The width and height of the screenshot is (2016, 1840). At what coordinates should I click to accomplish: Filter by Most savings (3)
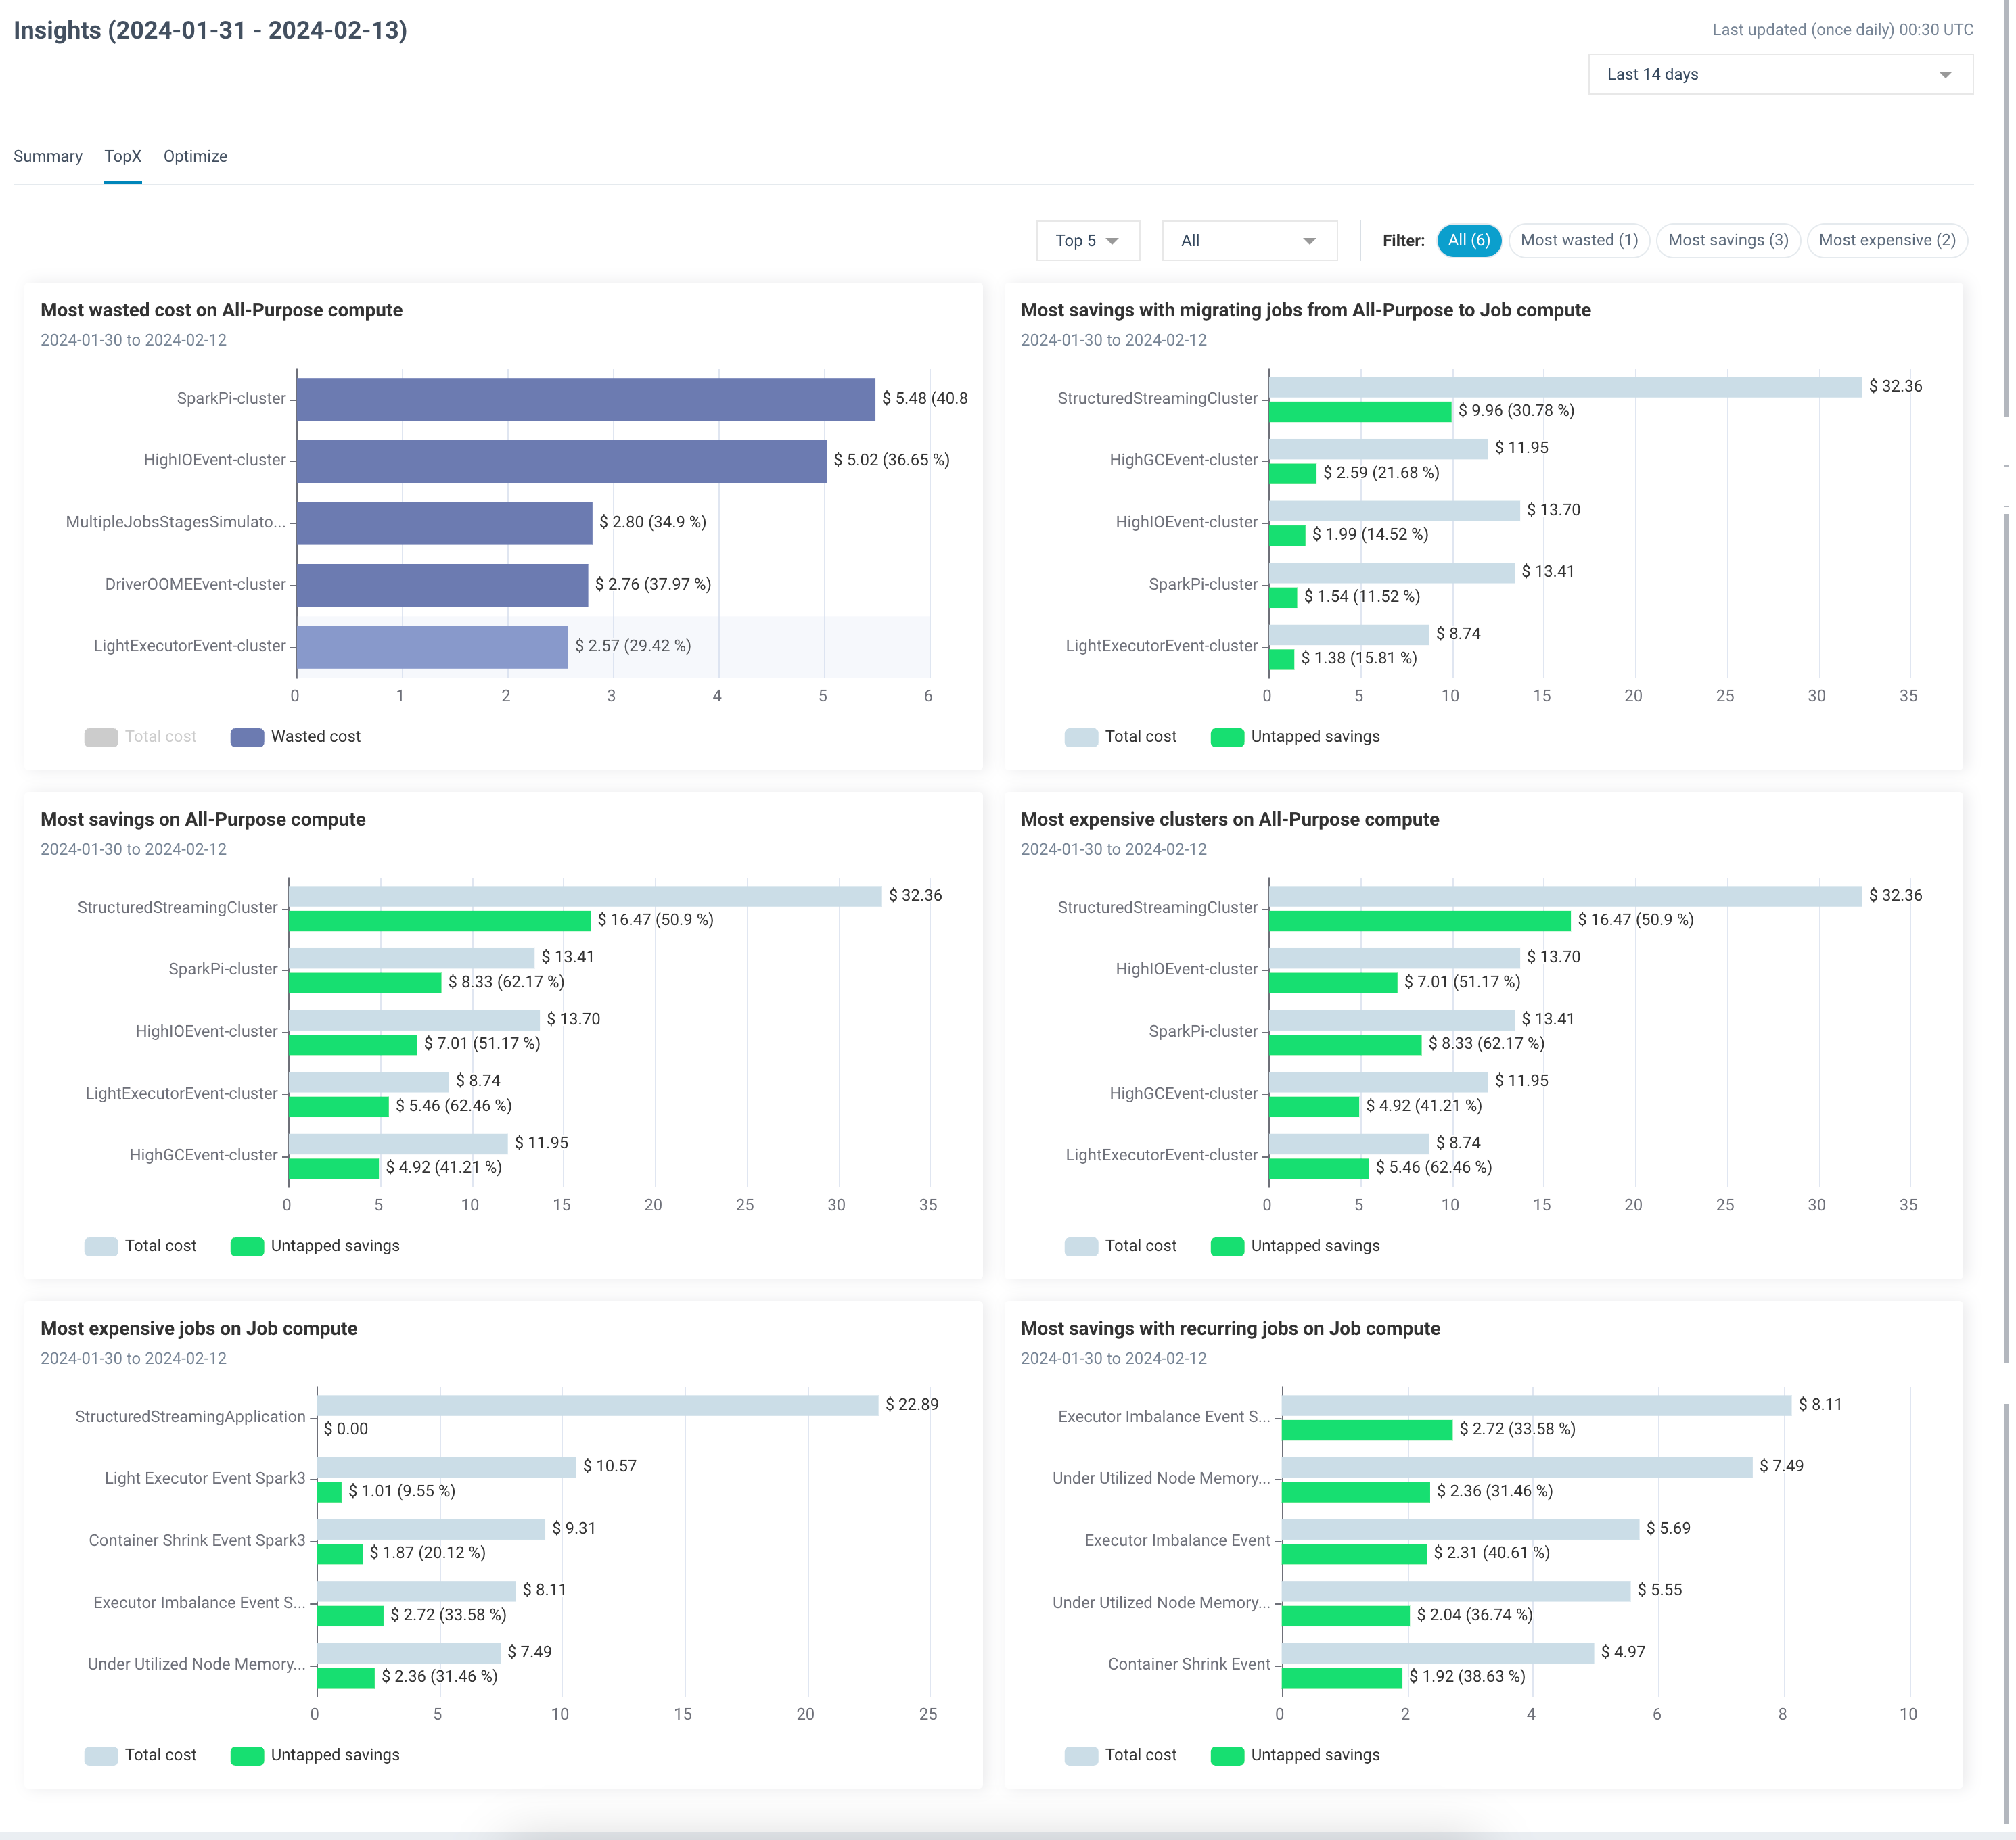coord(1727,240)
